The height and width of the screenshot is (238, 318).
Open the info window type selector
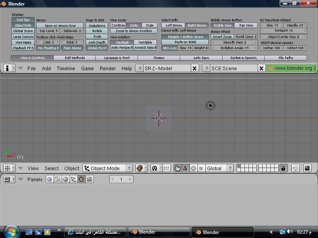click(x=9, y=68)
